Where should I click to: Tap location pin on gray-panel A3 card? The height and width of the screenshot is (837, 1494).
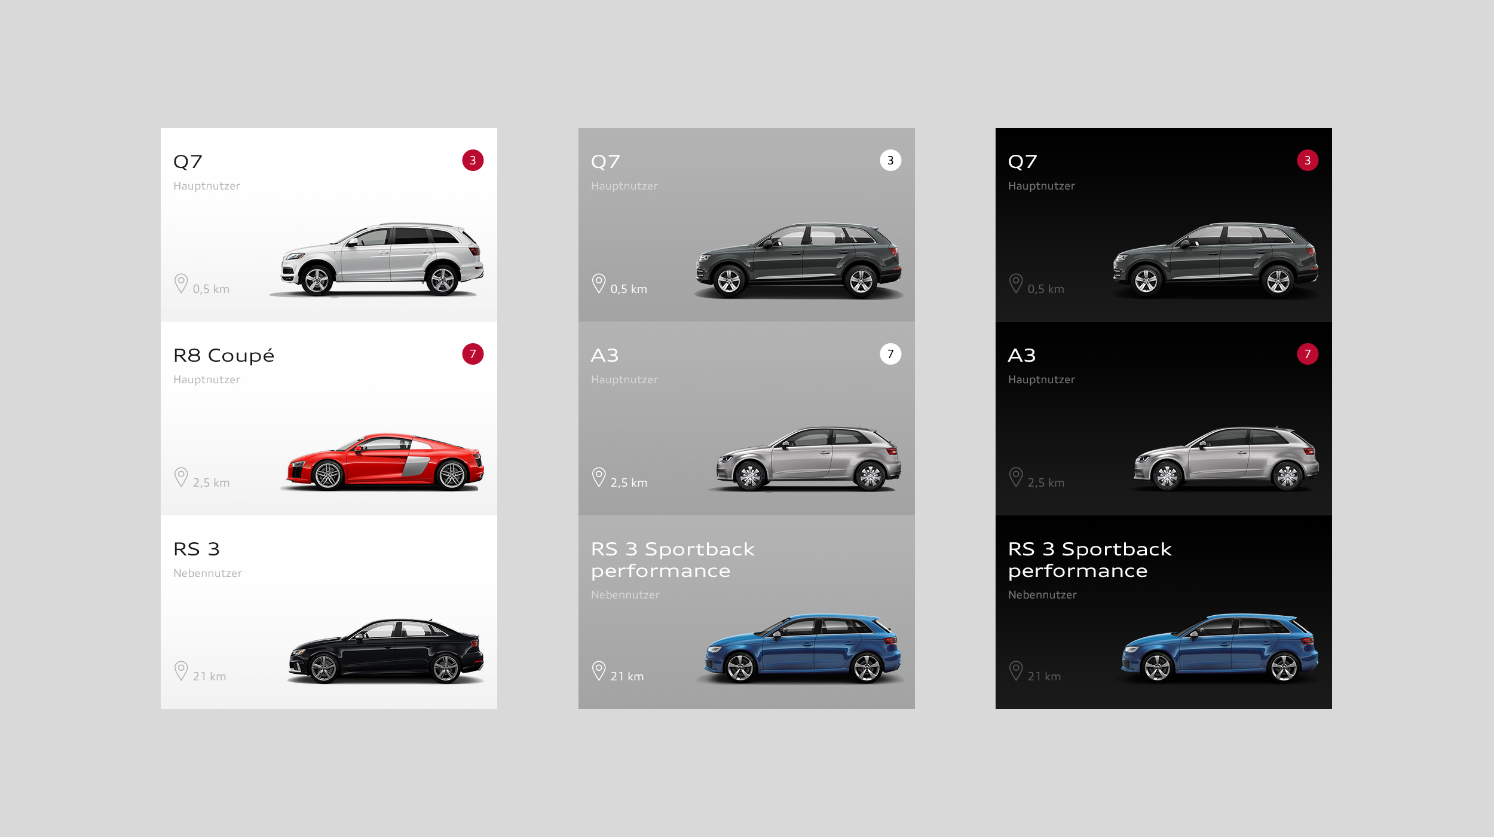click(x=599, y=477)
